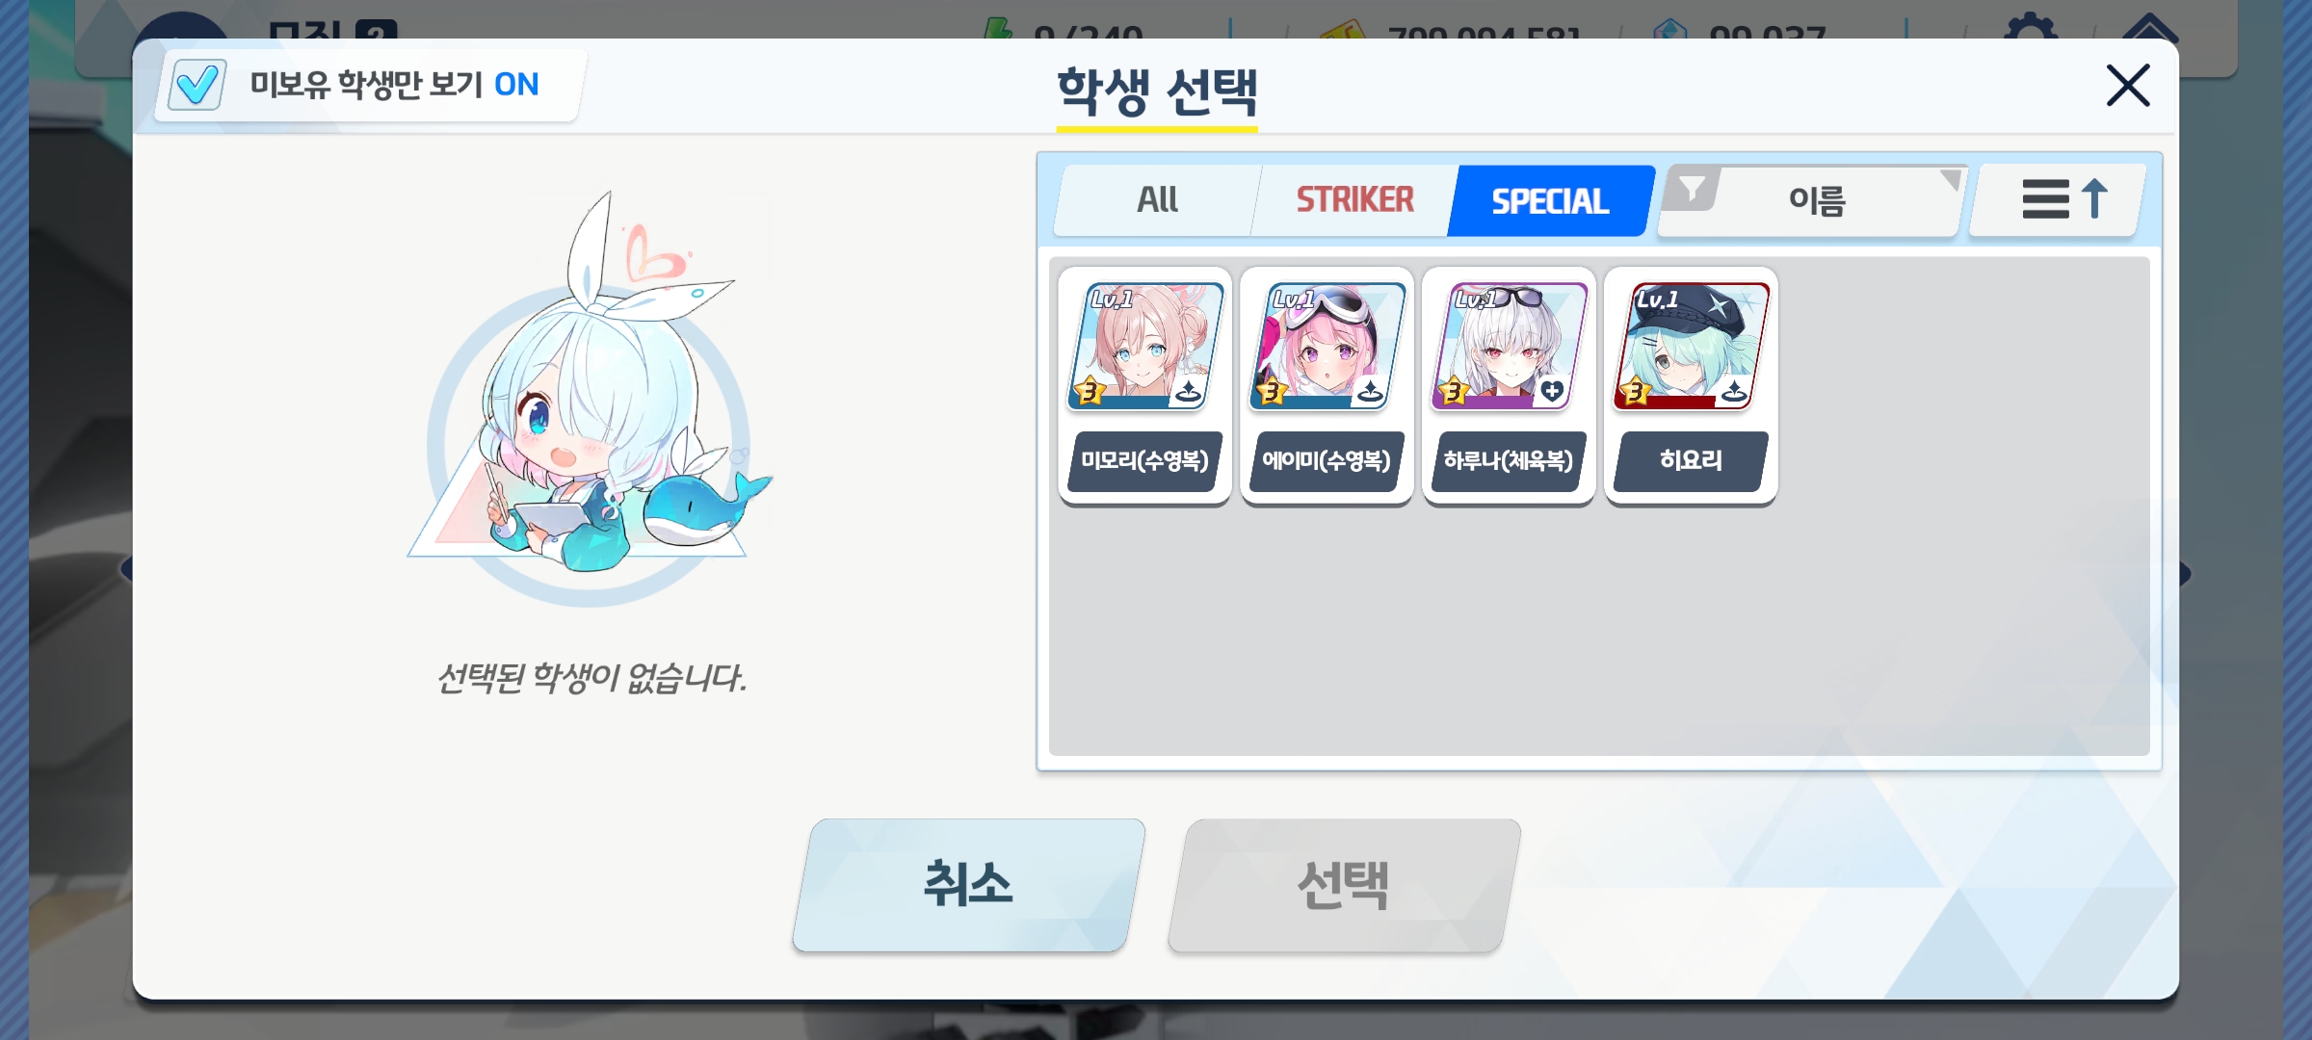The image size is (2312, 1040).
Task: Click the 미모리(수영복) name label
Action: pyautogui.click(x=1144, y=461)
